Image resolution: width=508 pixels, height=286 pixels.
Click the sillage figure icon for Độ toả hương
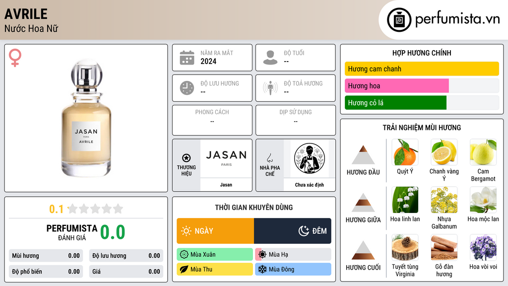270,88
